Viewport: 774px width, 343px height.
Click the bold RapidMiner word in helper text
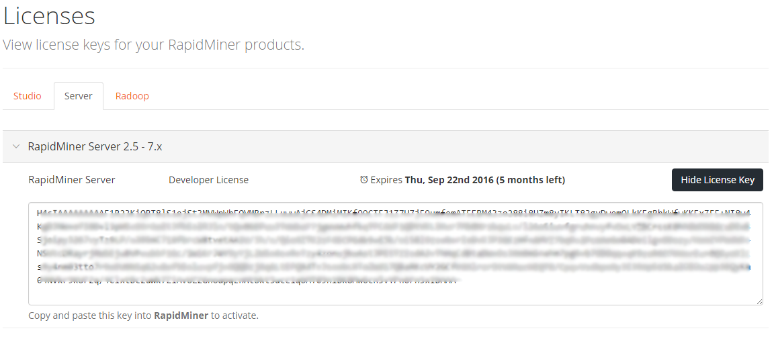coord(181,315)
